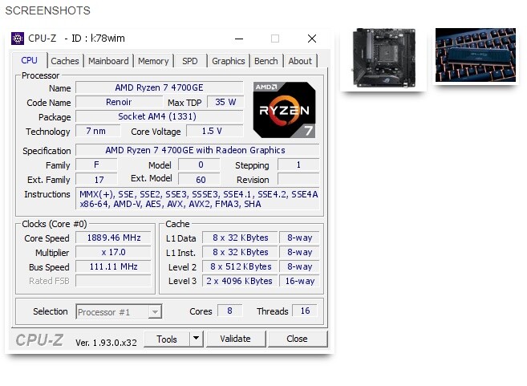Show the About tab
527x386 pixels.
tap(300, 61)
